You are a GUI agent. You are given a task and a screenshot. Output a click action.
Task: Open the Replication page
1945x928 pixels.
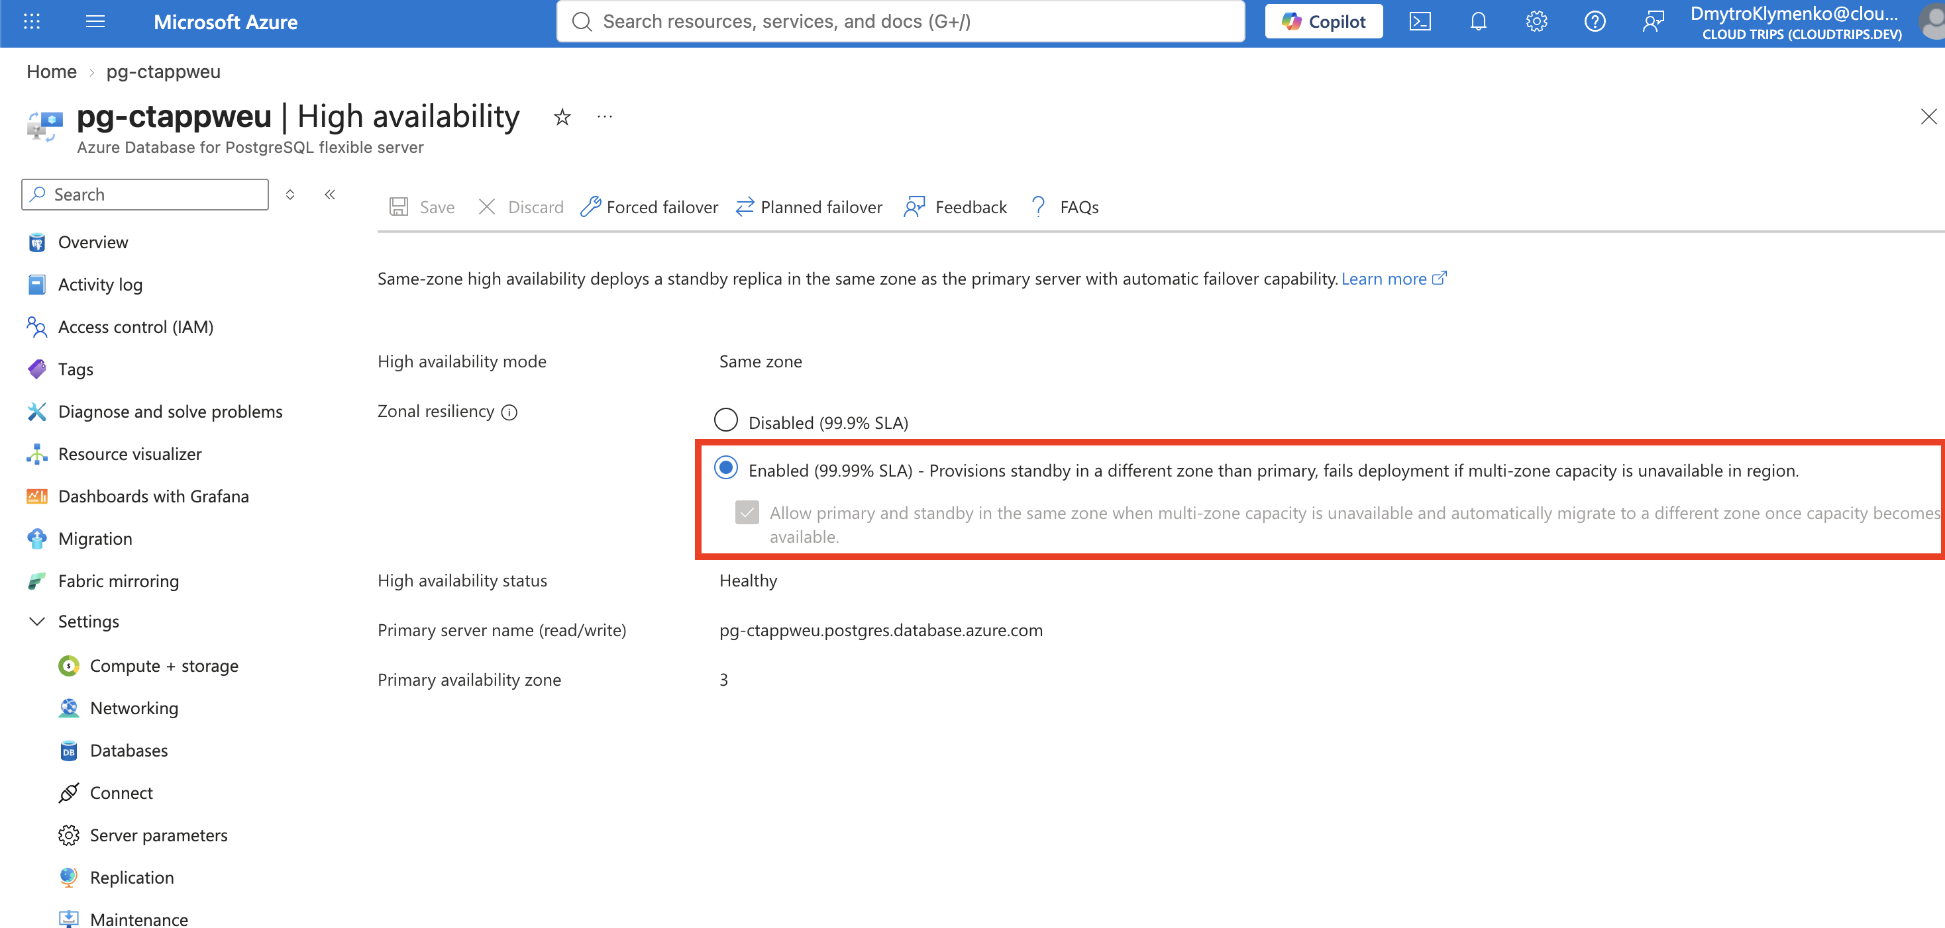(x=132, y=878)
